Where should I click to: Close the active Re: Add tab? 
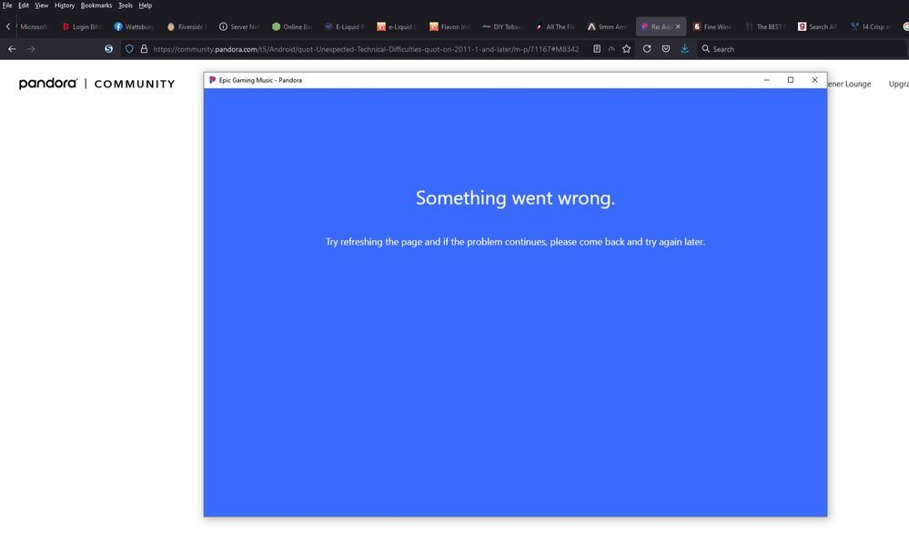pos(678,26)
